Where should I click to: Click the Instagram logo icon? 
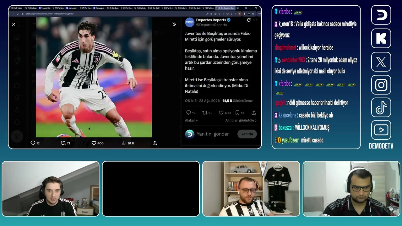(x=381, y=85)
